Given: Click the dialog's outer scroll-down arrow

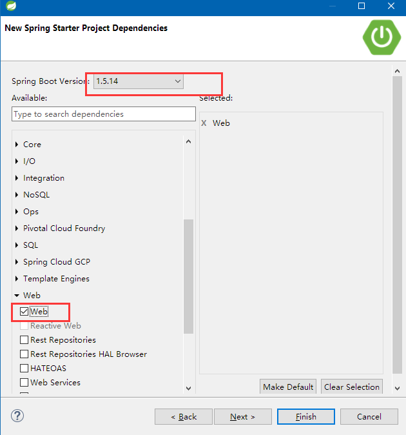Looking at the screenshot, I should [x=397, y=388].
